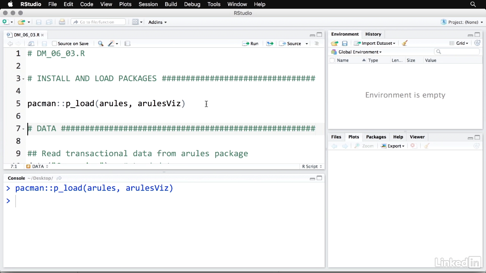
Task: Enable the Source on Save checkbox
Action: [54, 44]
